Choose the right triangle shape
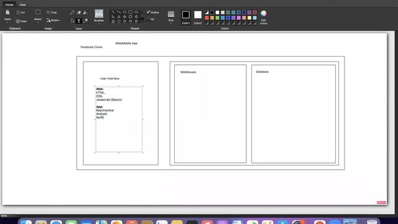This screenshot has width=398, height=224. coord(113,17)
